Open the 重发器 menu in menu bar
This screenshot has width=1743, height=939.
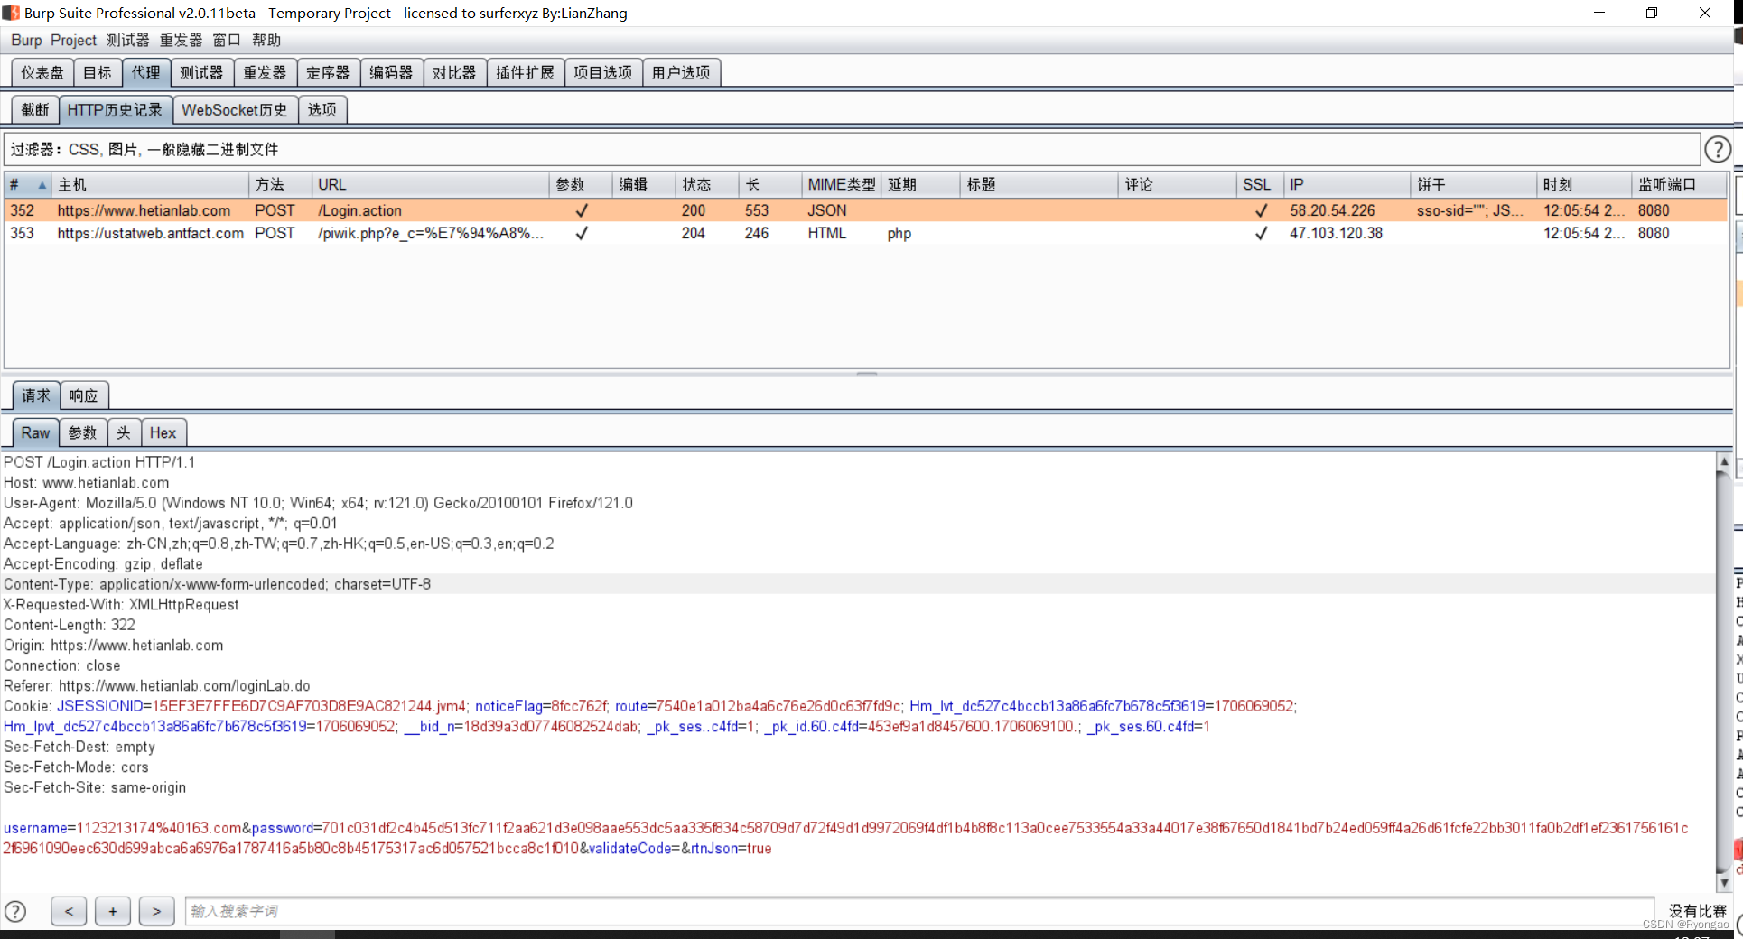click(181, 40)
